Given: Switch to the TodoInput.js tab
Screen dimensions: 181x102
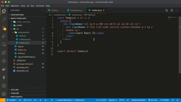Looking at the screenshot, I should tap(76, 10).
